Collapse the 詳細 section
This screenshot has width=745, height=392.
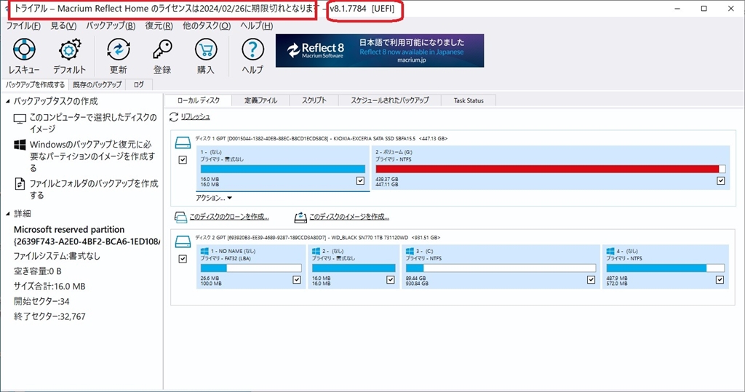coord(7,214)
